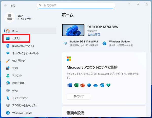Click the search magnifier icon
152x118 pixels.
point(40,5)
